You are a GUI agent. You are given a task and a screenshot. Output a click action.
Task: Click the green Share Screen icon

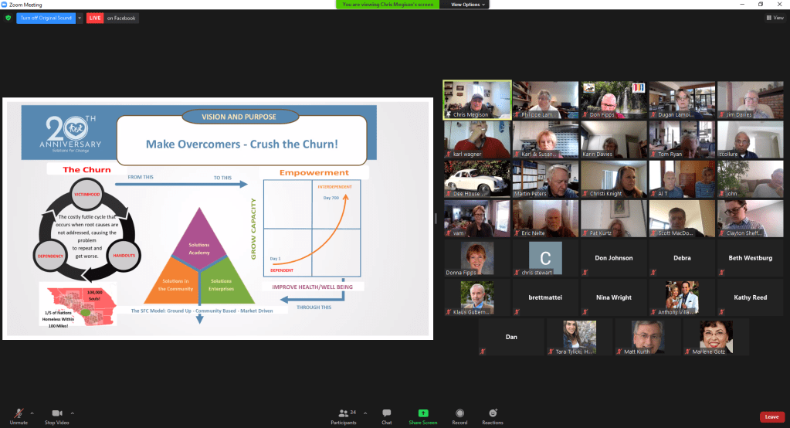(x=423, y=413)
